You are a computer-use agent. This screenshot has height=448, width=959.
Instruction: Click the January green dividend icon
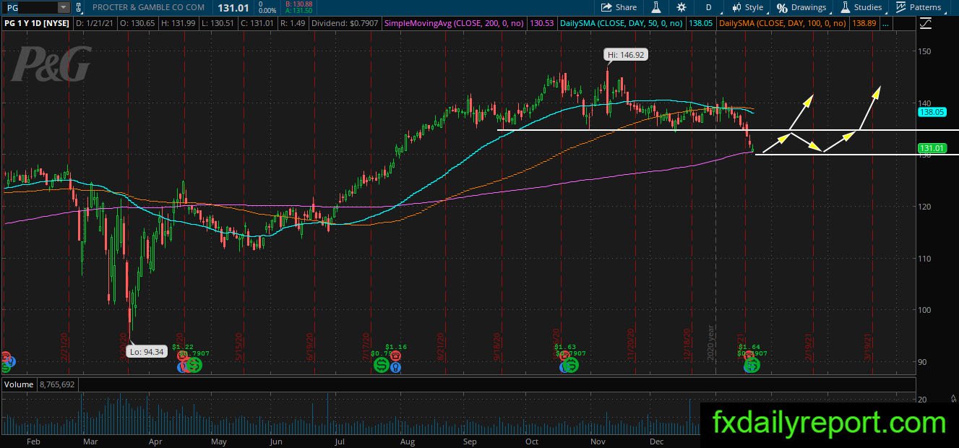tap(752, 366)
